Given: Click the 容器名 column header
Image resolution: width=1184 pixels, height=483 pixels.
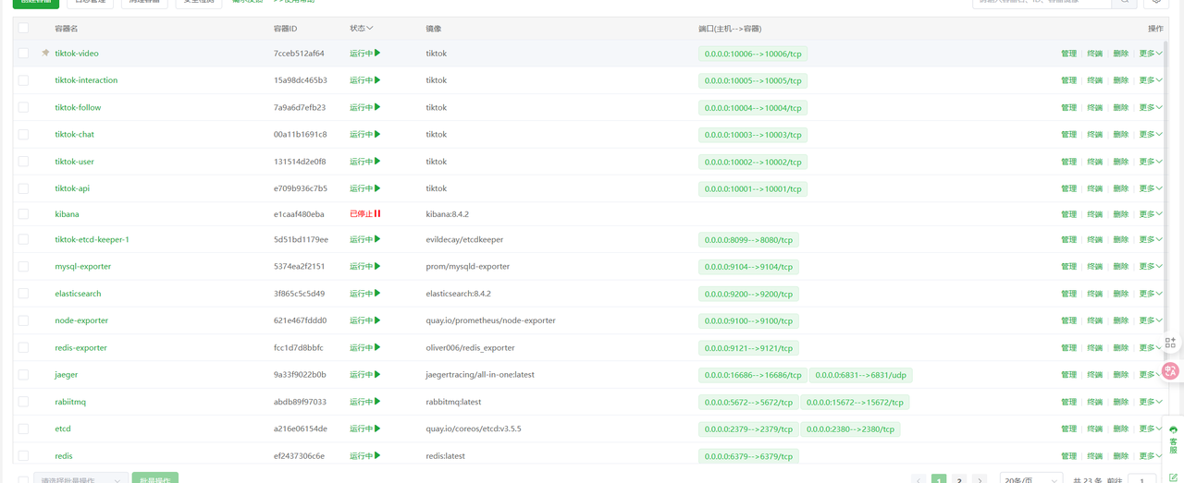Looking at the screenshot, I should point(67,29).
